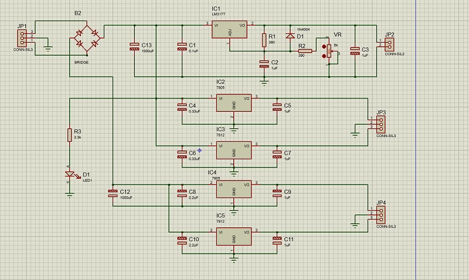Click the LED1 diode symbol
Viewport: 469px width, 280px height.
coord(70,174)
